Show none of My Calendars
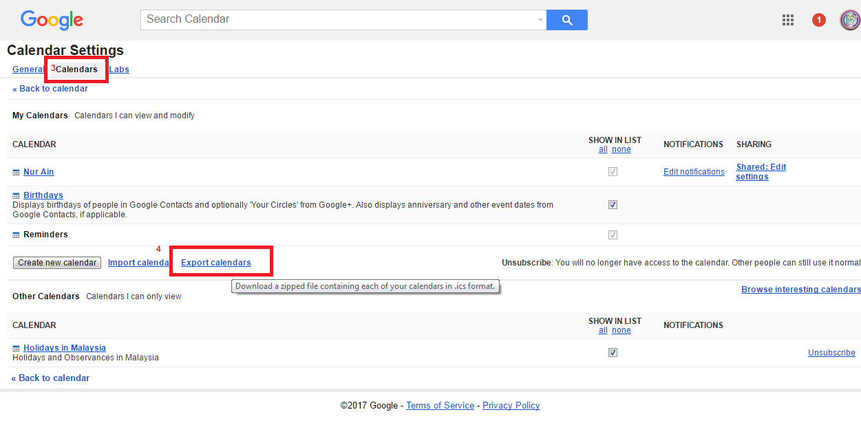 621,149
